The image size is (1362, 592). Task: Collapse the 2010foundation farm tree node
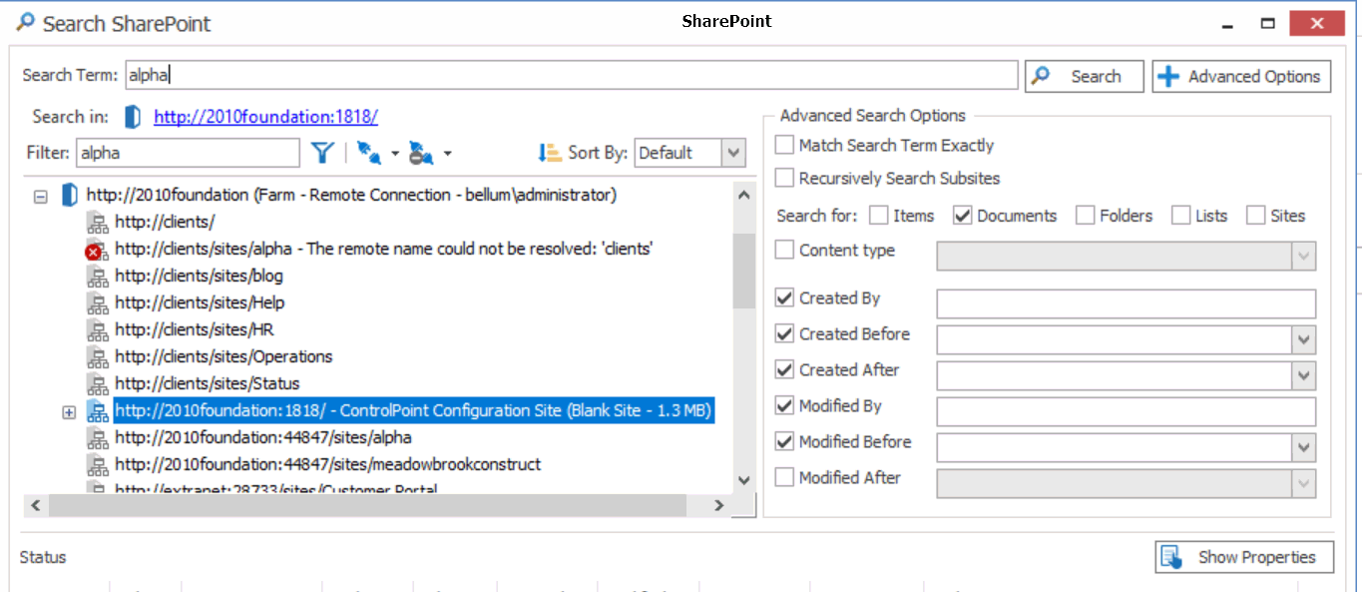click(x=41, y=197)
